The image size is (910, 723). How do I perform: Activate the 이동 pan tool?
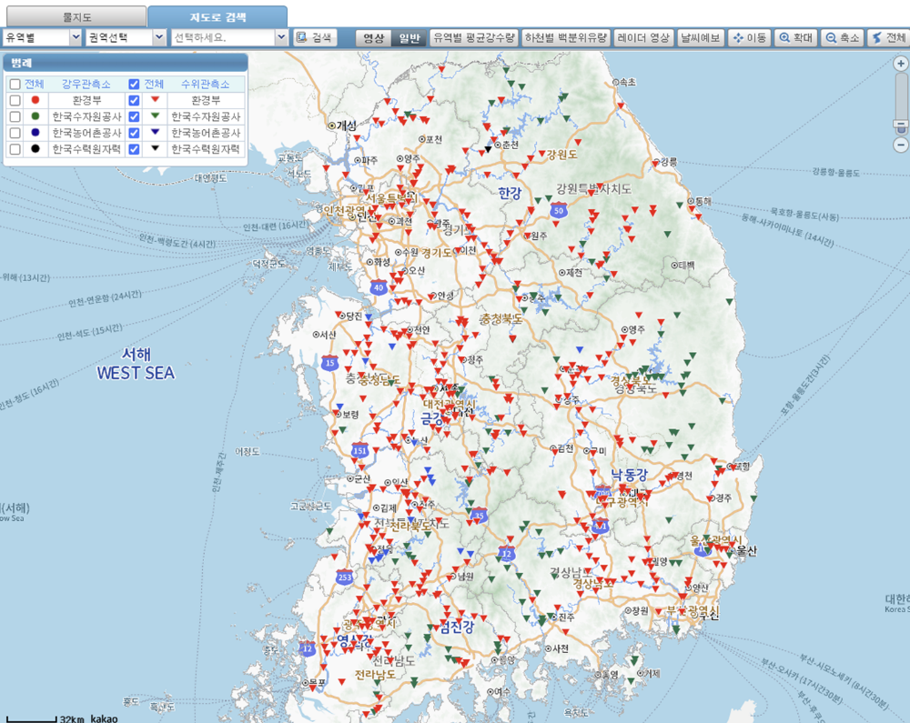(x=750, y=37)
